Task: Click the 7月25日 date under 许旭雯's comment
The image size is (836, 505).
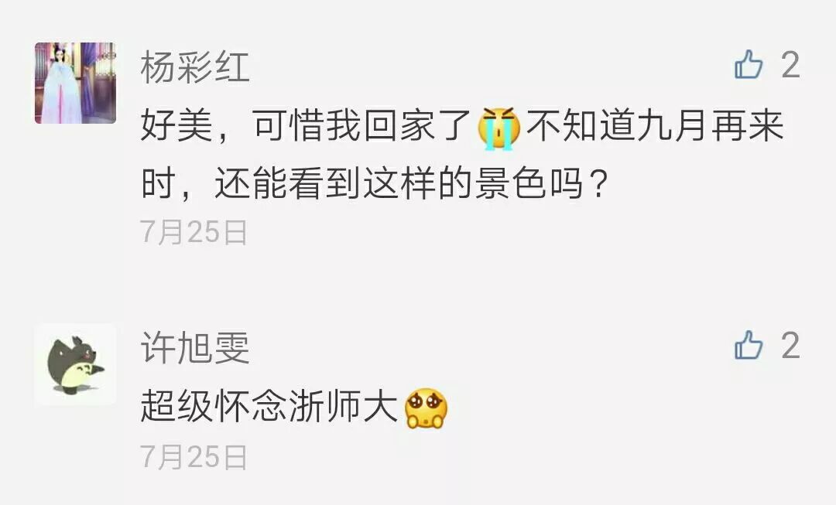Action: tap(194, 457)
